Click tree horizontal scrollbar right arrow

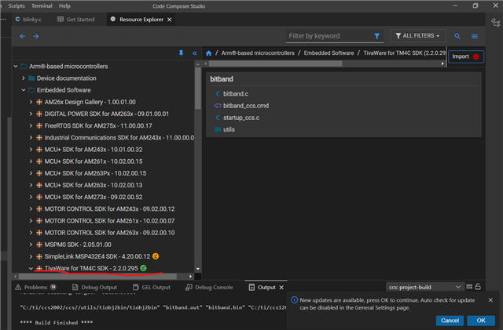click(x=190, y=276)
